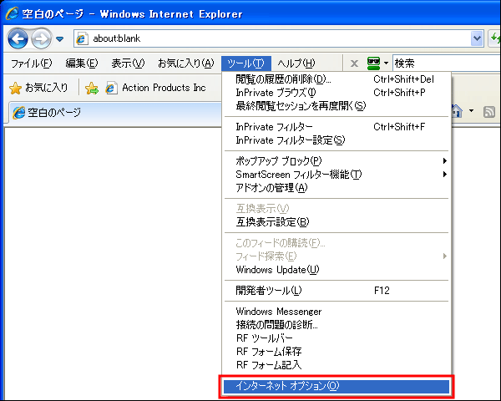Click the gray X toolbar close icon
This screenshot has width=501, height=401.
tap(354, 63)
